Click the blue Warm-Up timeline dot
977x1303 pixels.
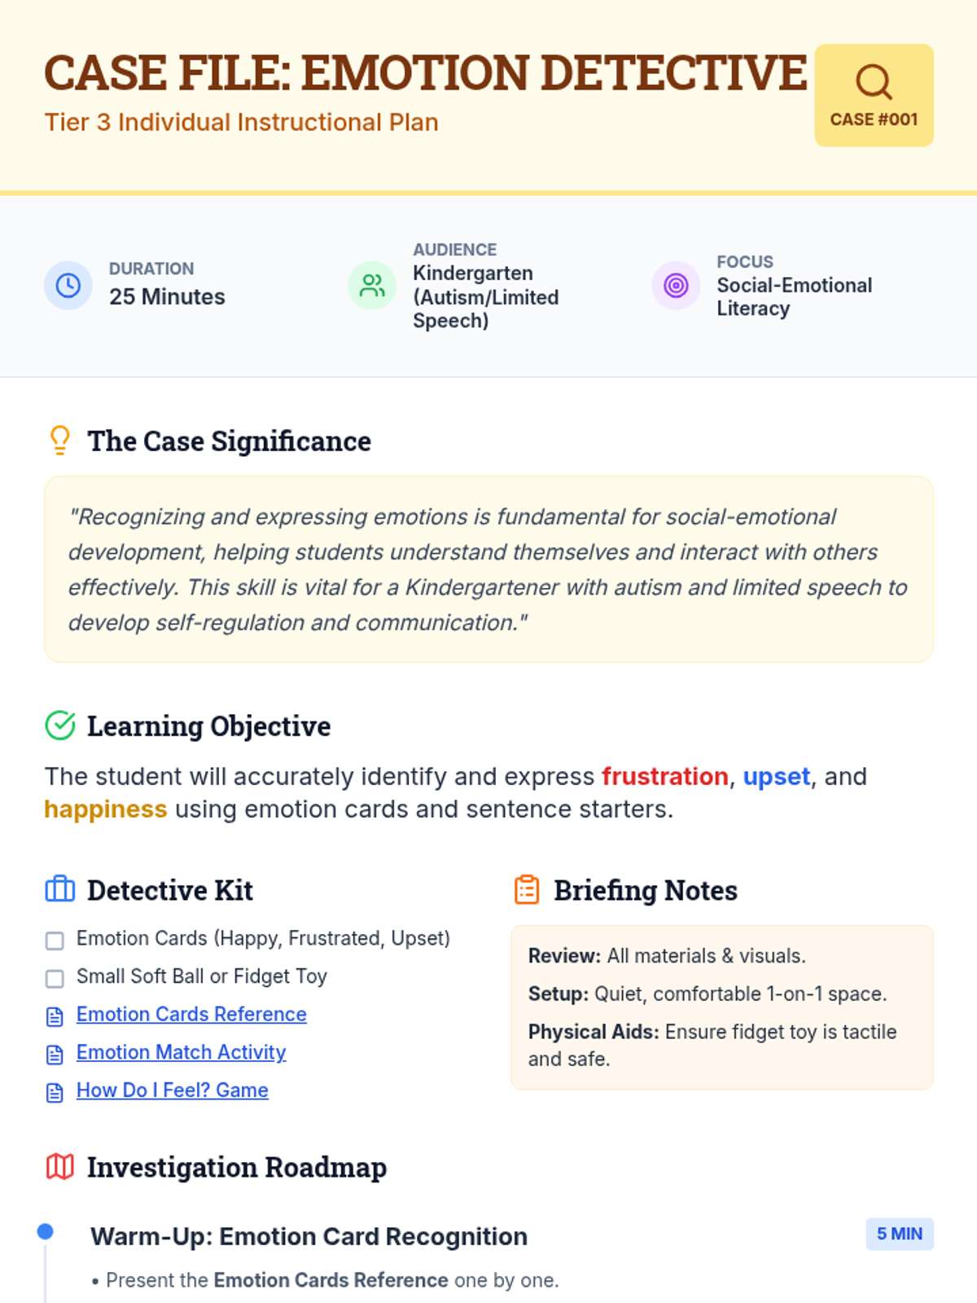pyautogui.click(x=46, y=1231)
